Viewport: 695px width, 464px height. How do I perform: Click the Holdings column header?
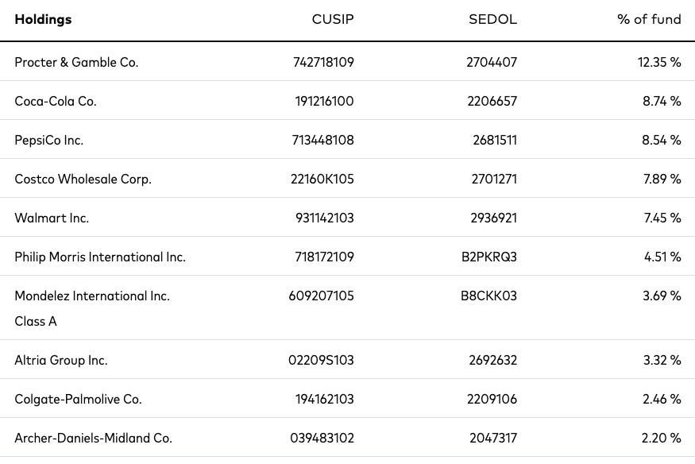click(43, 20)
